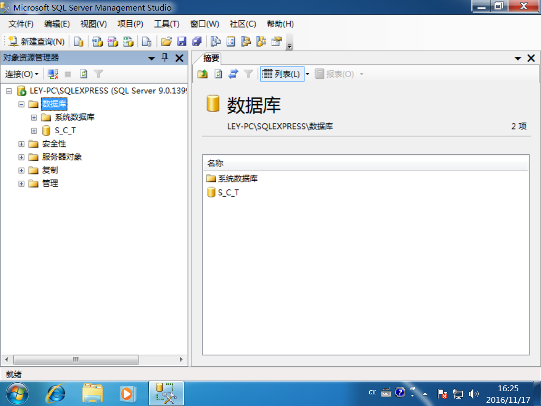Image resolution: width=541 pixels, height=406 pixels.
Task: Close the 摘要 summary document
Action: 531,58
